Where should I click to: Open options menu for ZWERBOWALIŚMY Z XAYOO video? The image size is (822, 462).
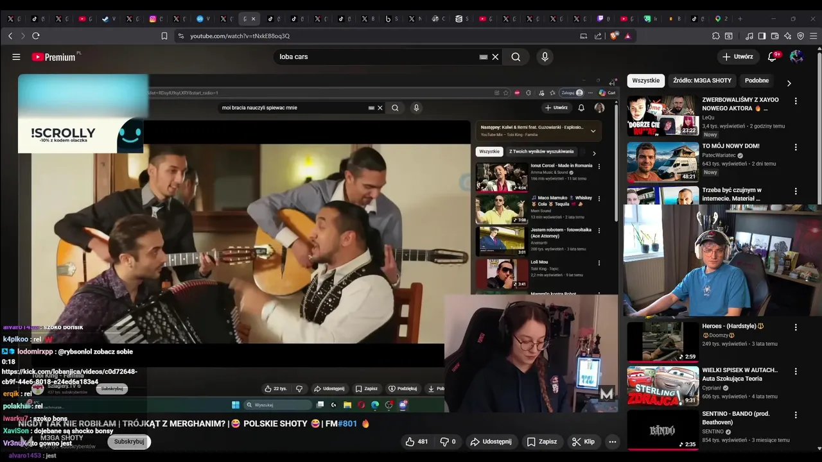(x=796, y=101)
